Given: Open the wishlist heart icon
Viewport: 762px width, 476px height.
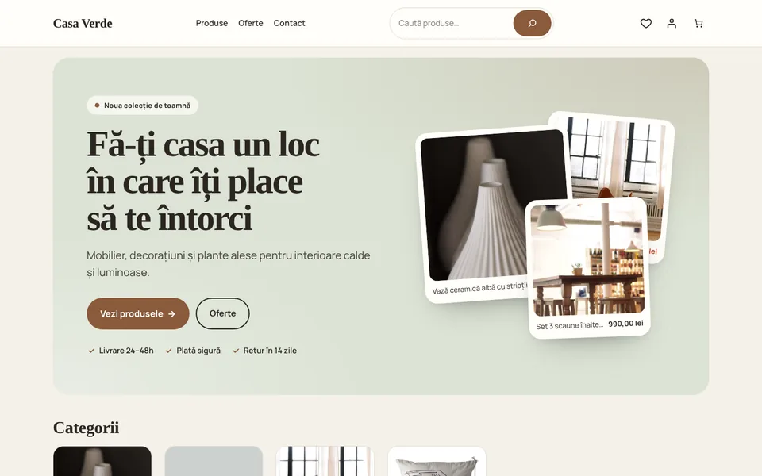Looking at the screenshot, I should [645, 23].
